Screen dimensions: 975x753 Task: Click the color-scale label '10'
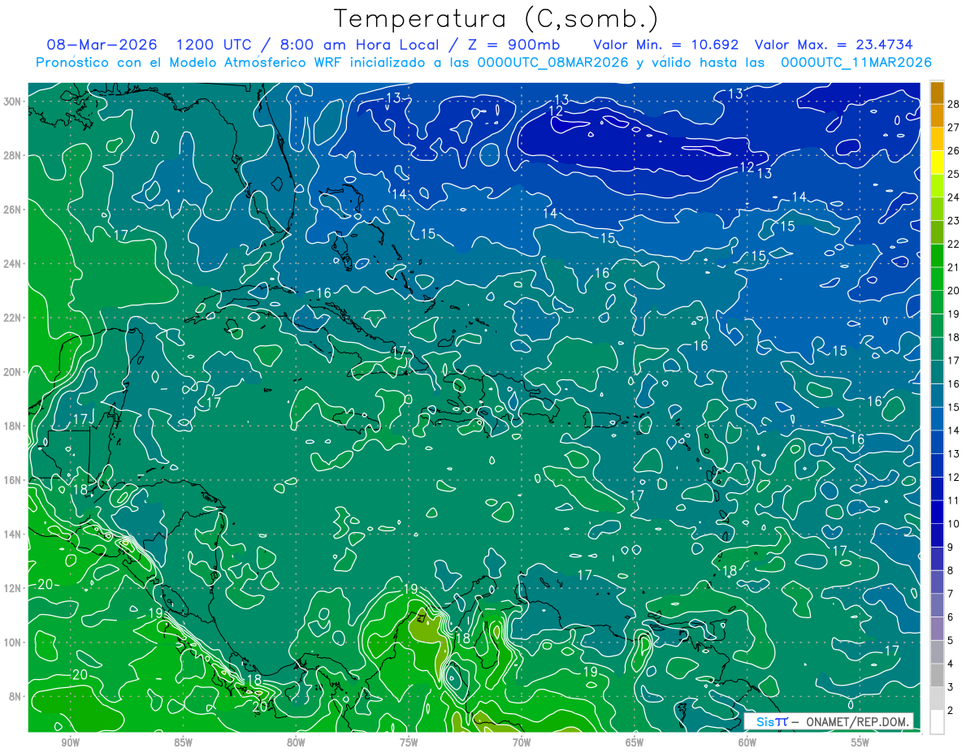pyautogui.click(x=954, y=524)
